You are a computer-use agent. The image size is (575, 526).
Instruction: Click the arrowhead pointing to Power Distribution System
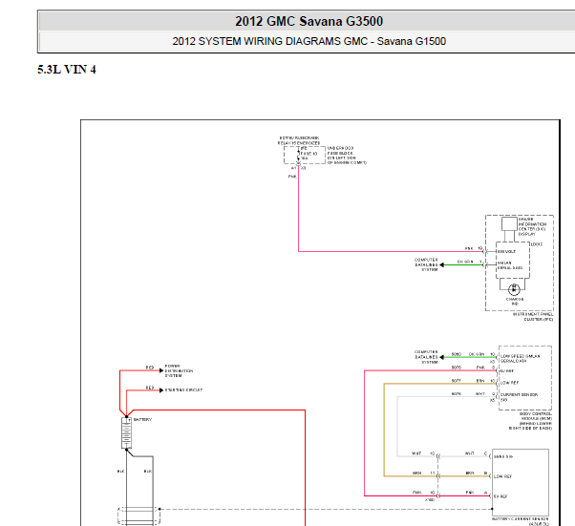(161, 370)
